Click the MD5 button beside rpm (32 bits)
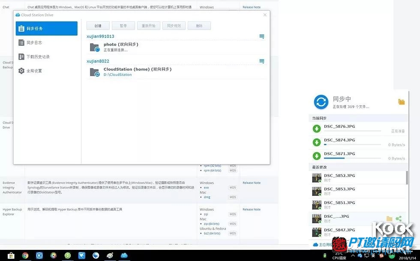The image size is (420, 261). [x=232, y=165]
